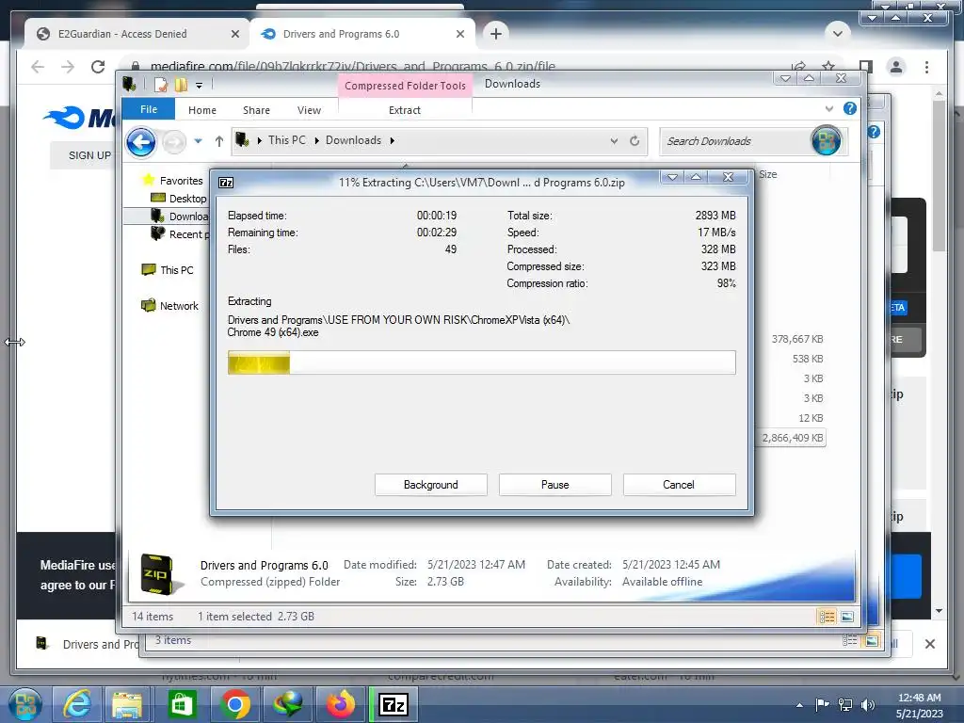Image resolution: width=964 pixels, height=723 pixels.
Task: Open Microsoft Store from taskbar
Action: [x=182, y=704]
